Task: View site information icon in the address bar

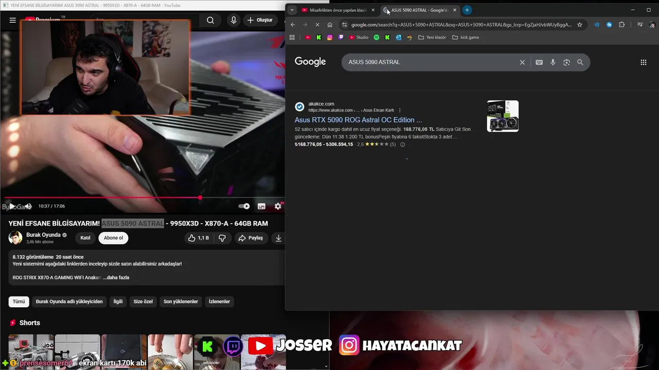Action: [345, 25]
